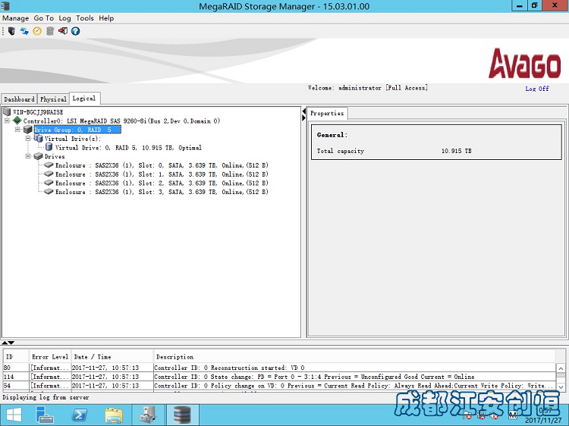Click the server icon in the toolbar
569x426 pixels.
coord(11,31)
